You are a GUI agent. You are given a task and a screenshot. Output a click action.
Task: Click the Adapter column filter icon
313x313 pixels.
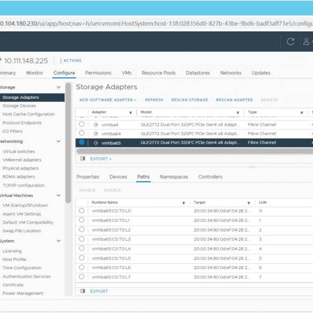pos(131,113)
